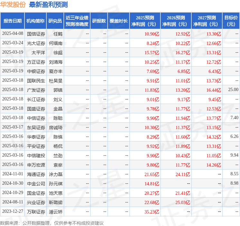Select the 东吴证券 institution cell
This screenshot has height=226, width=240.
coord(36,128)
